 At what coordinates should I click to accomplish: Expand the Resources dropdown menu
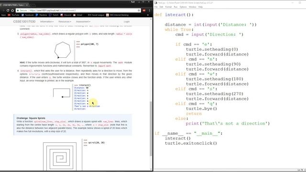[x=65, y=21]
